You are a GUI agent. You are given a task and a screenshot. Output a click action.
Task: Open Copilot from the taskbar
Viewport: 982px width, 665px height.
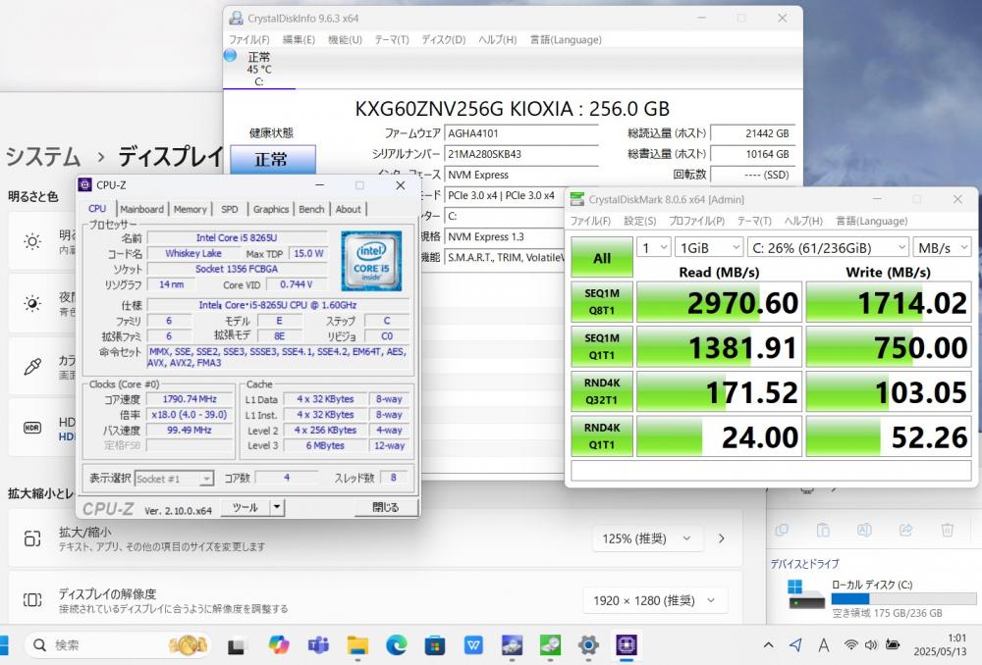(x=279, y=645)
